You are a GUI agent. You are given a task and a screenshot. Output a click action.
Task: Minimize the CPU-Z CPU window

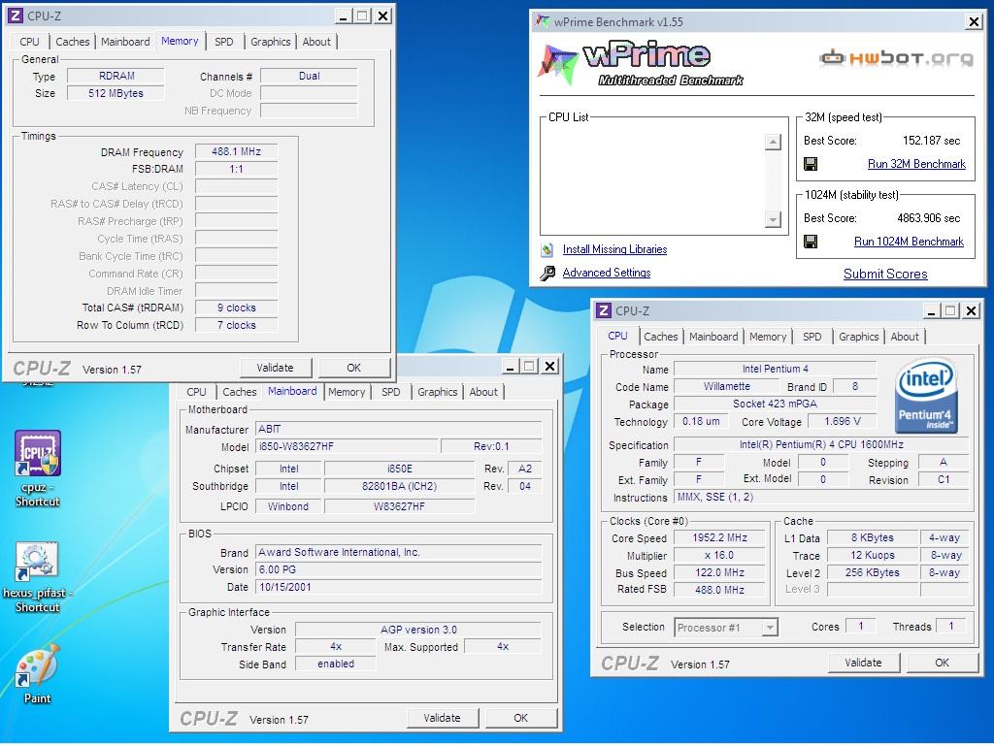point(931,311)
